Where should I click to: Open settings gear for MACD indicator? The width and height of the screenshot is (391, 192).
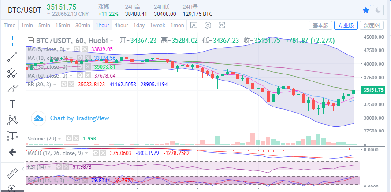point(96,153)
